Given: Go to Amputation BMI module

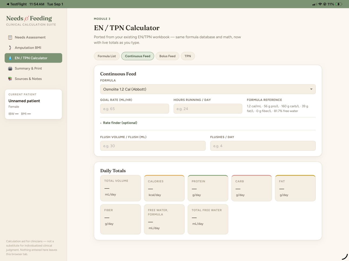Looking at the screenshot, I should pos(33,48).
